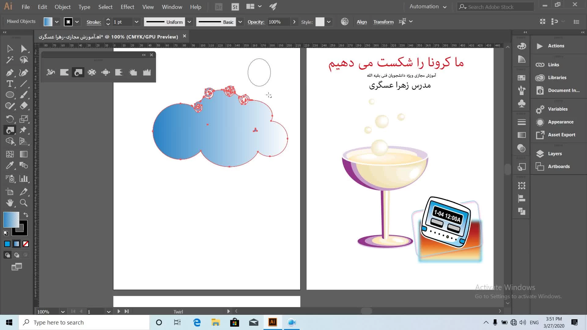Viewport: 587px width, 330px height.
Task: Choose the Crystallize tool in floating panel
Action: [133, 72]
